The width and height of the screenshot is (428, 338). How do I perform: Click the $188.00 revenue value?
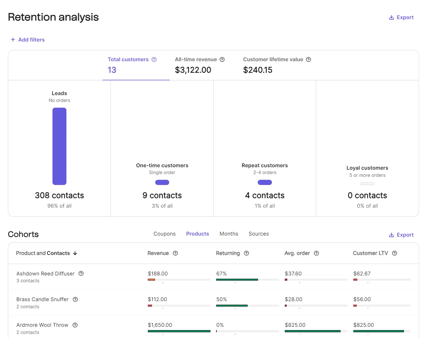pyautogui.click(x=158, y=274)
